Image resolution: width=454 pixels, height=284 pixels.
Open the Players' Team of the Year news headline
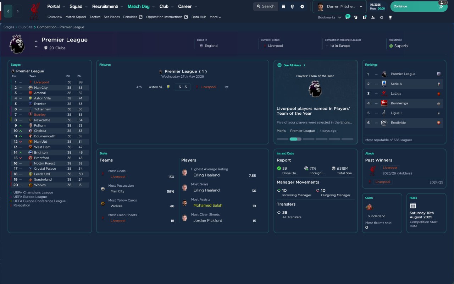click(313, 111)
